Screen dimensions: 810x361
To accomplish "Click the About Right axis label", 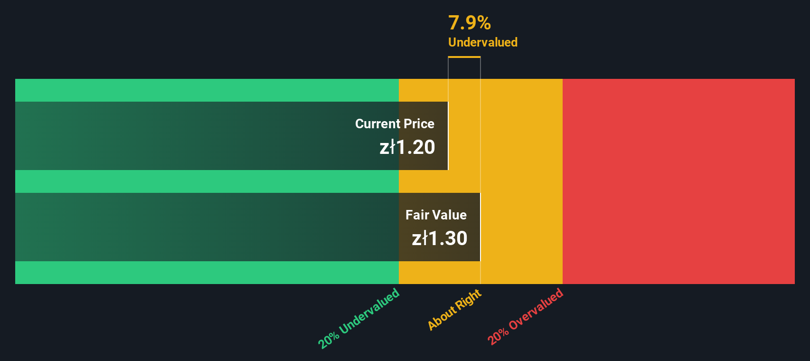I will [x=454, y=309].
